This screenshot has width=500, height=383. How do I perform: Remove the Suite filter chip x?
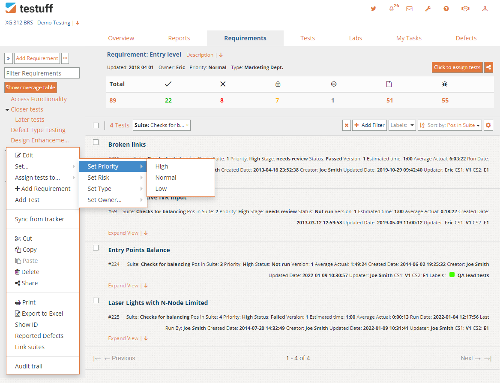pyautogui.click(x=188, y=125)
